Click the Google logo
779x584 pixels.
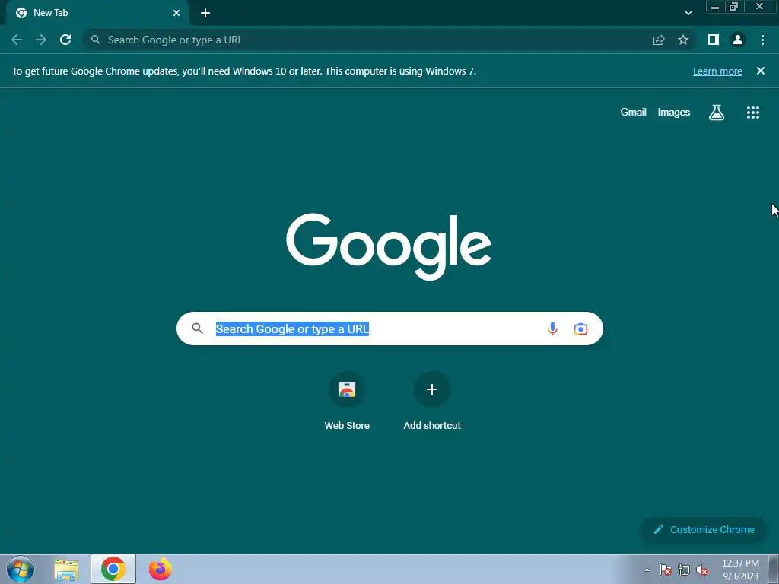(389, 246)
